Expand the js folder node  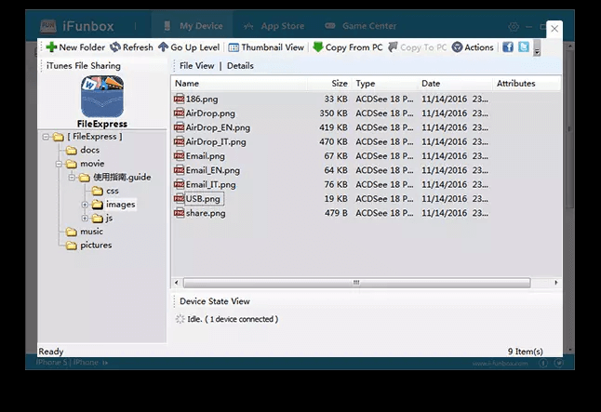pyautogui.click(x=85, y=219)
